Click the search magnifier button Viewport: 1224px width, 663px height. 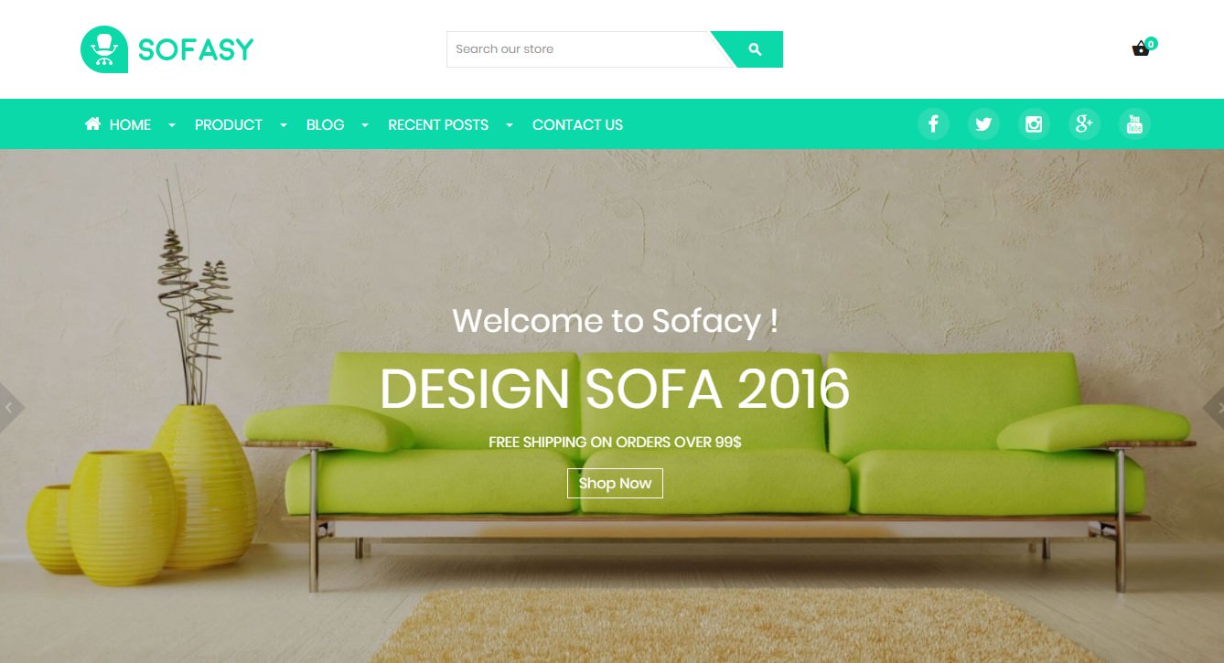click(755, 49)
